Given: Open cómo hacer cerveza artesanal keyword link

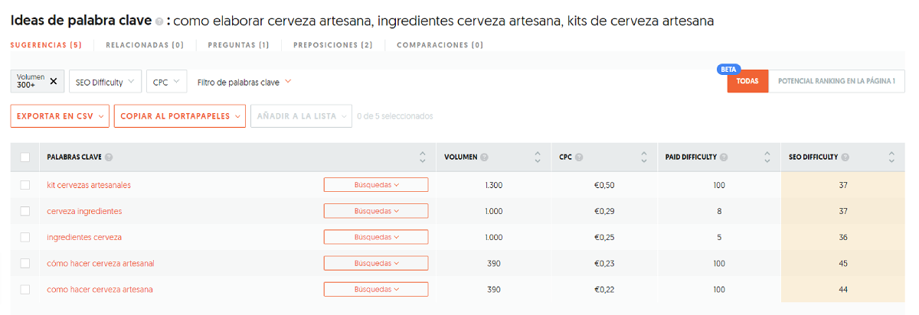Looking at the screenshot, I should 100,263.
